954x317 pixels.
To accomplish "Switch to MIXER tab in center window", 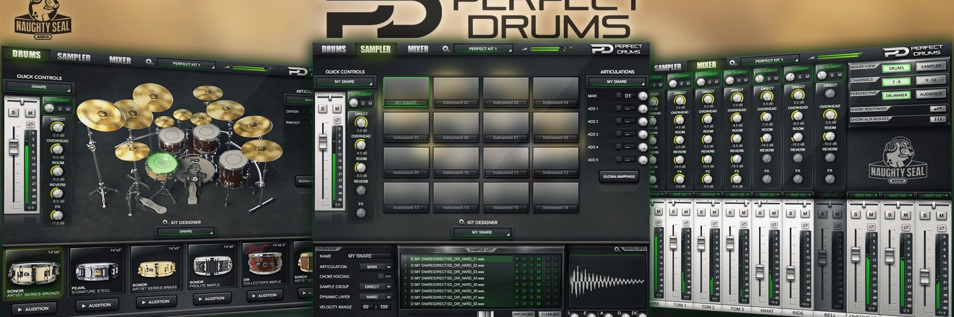I will [x=418, y=49].
